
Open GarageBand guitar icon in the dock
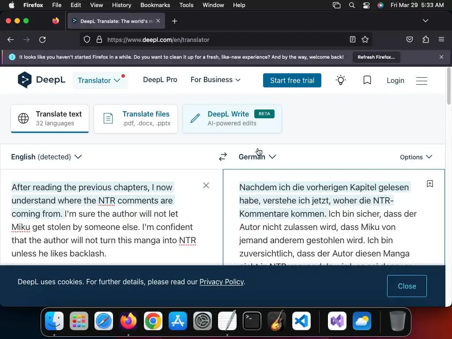(x=277, y=321)
